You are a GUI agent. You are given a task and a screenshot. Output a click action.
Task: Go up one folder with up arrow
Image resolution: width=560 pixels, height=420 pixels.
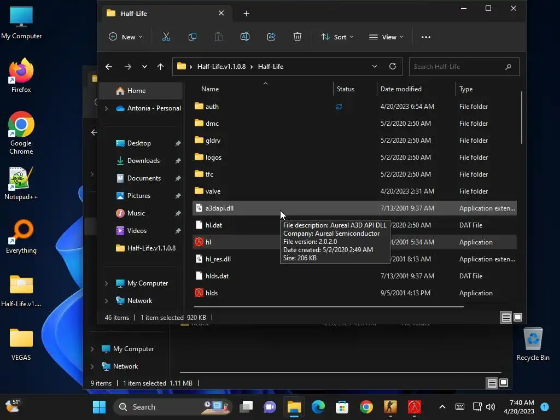[160, 66]
